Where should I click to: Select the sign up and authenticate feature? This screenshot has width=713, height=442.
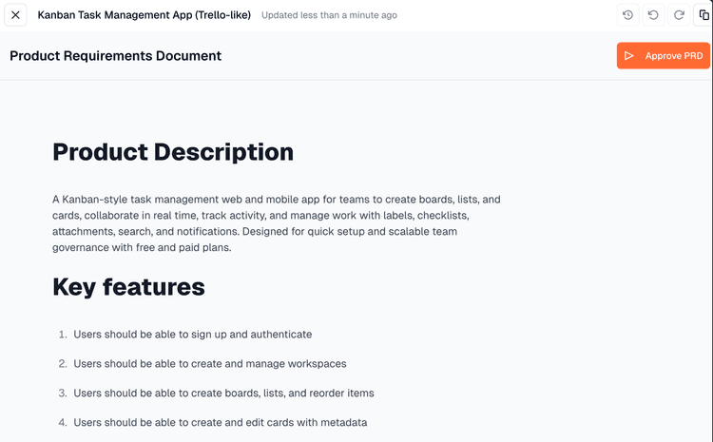pyautogui.click(x=193, y=335)
